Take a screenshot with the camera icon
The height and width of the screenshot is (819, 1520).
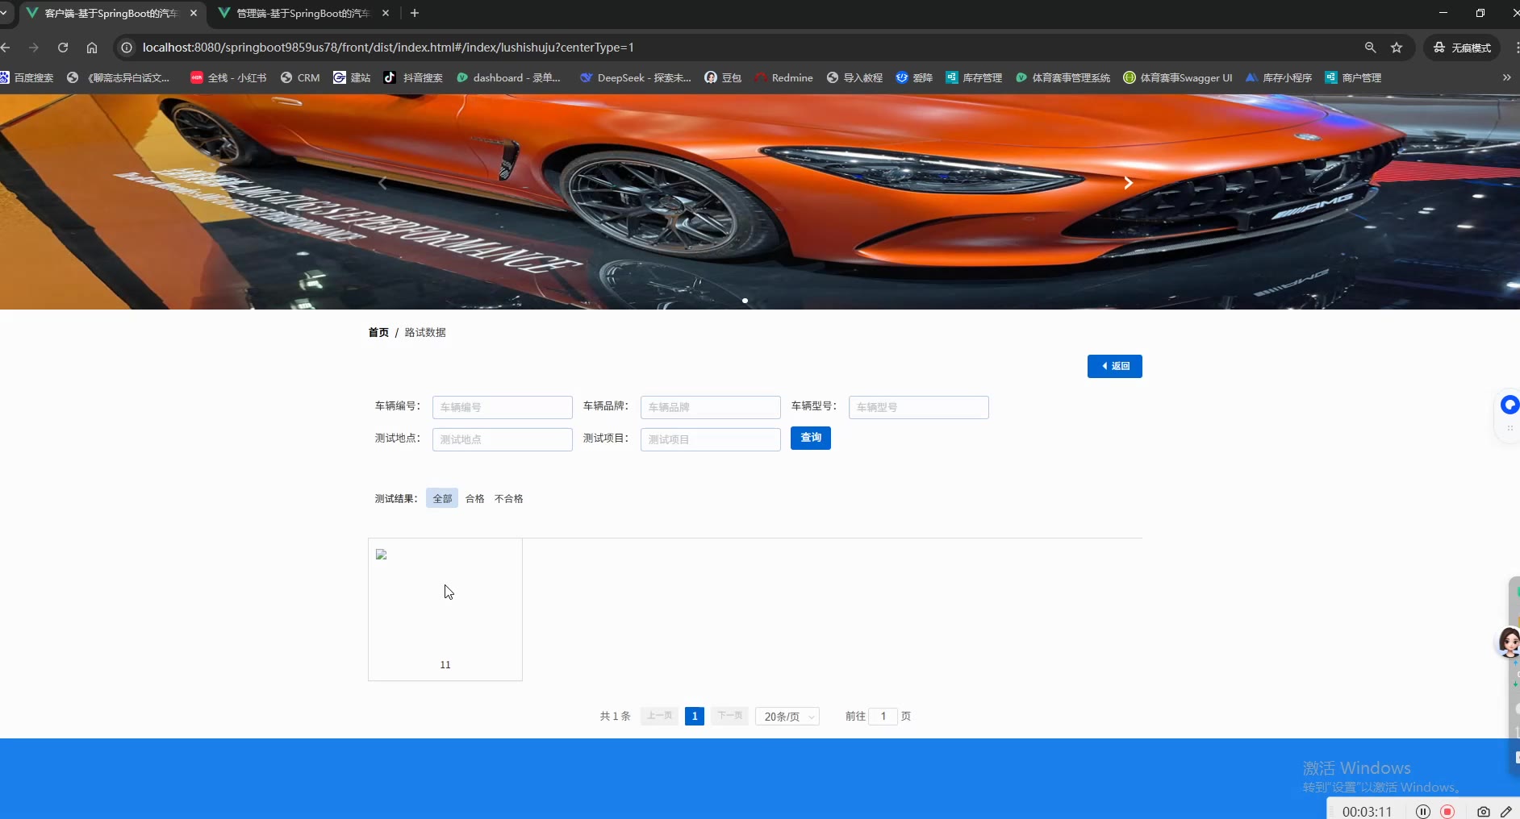(x=1483, y=812)
